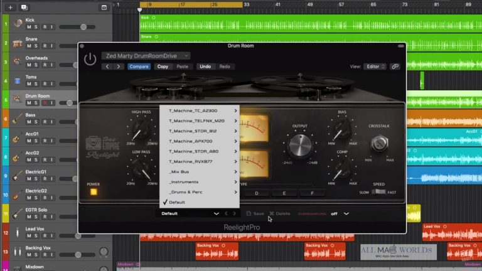Click the track header configuration icon
This screenshot has height=271, width=482.
click(104, 8)
